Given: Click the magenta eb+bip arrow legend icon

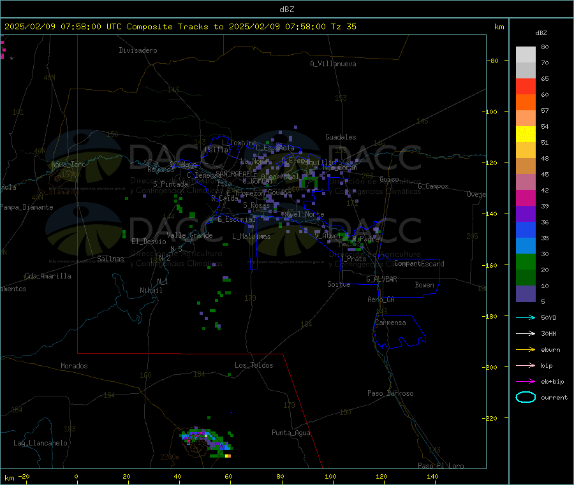Looking at the screenshot, I should [526, 381].
